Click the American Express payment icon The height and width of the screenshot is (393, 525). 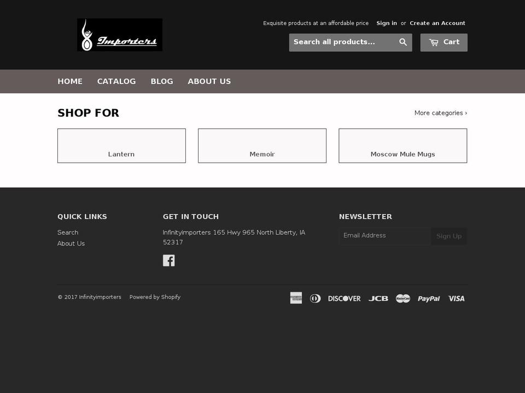click(x=296, y=298)
